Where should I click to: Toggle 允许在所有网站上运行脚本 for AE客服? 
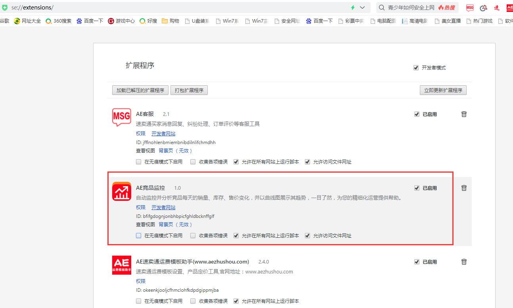tap(236, 162)
